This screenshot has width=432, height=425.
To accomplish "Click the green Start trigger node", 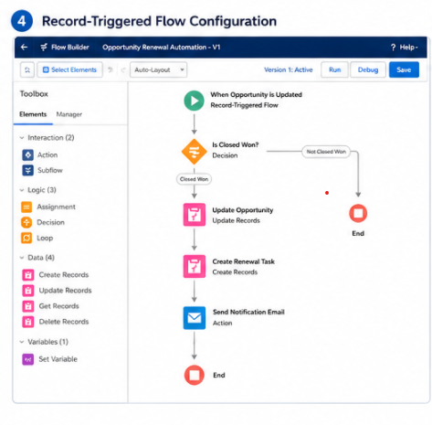I will [x=195, y=101].
